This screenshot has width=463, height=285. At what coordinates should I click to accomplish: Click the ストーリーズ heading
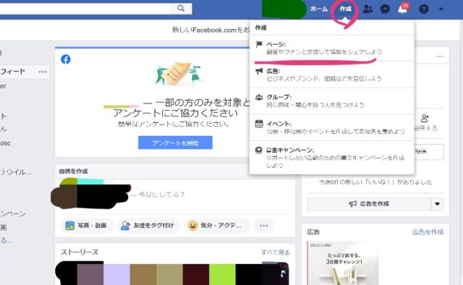(x=80, y=252)
